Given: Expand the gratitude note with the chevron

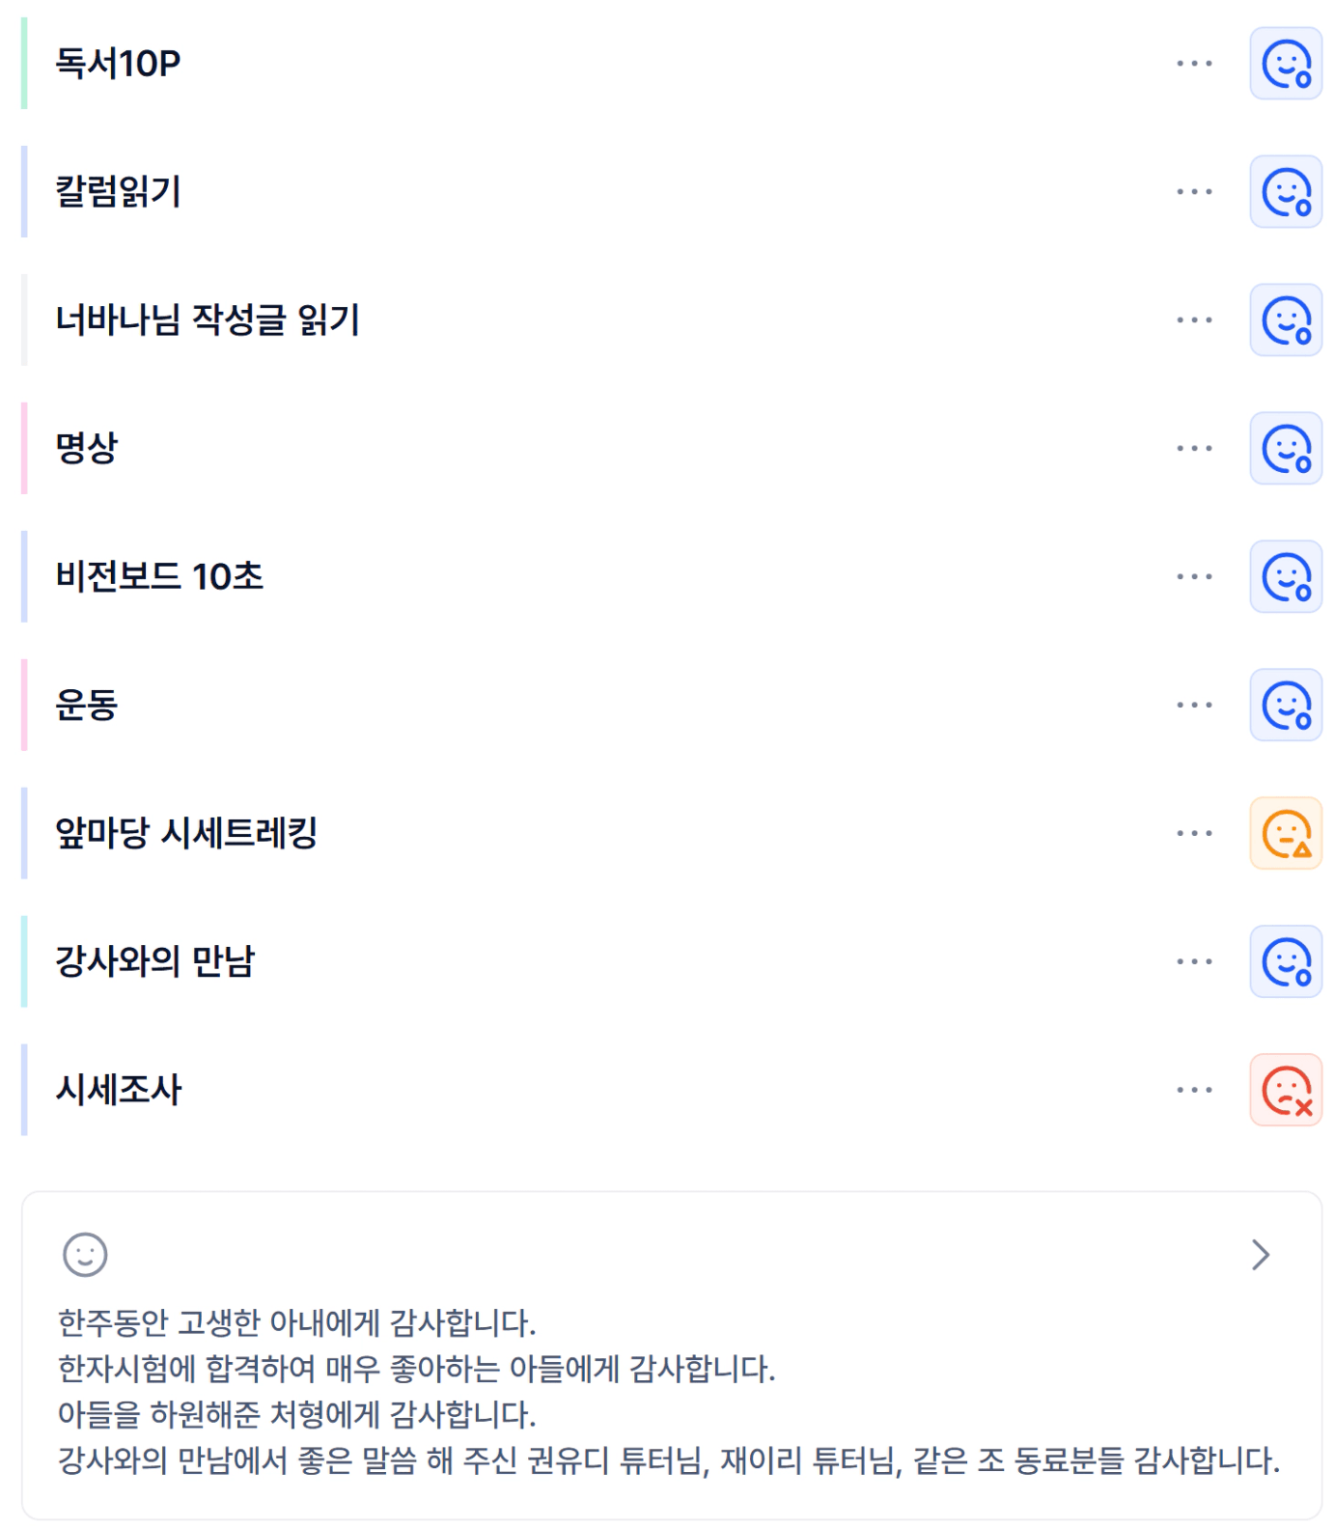Looking at the screenshot, I should tap(1260, 1255).
